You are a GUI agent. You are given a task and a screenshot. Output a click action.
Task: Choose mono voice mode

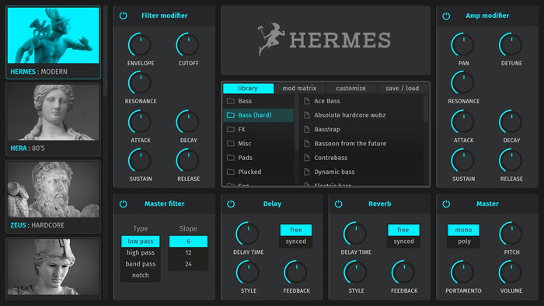point(463,230)
